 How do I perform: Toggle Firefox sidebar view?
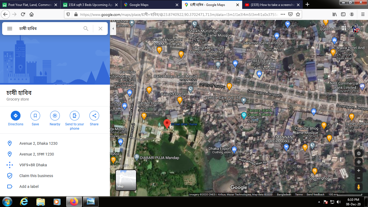click(343, 14)
